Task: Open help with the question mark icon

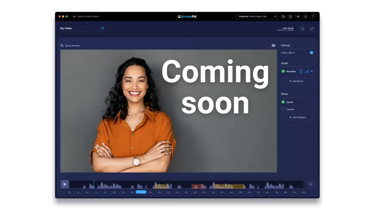Action: pos(313,16)
